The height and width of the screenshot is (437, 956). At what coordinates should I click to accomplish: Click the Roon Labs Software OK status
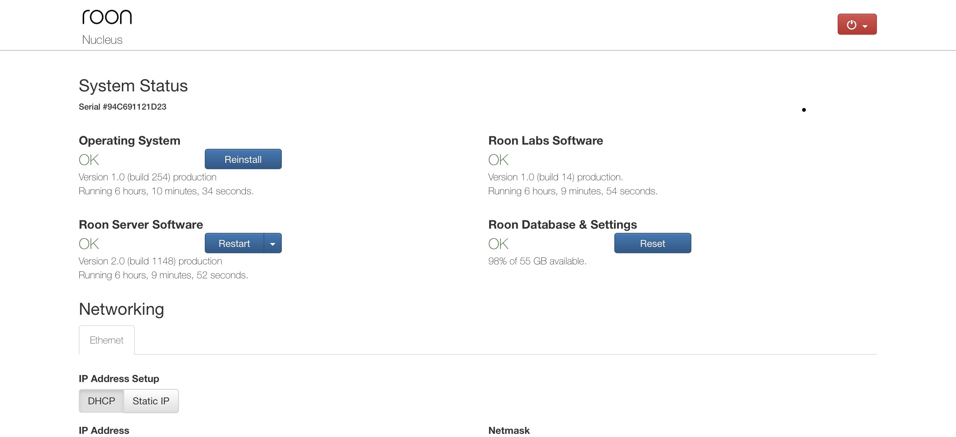click(498, 160)
